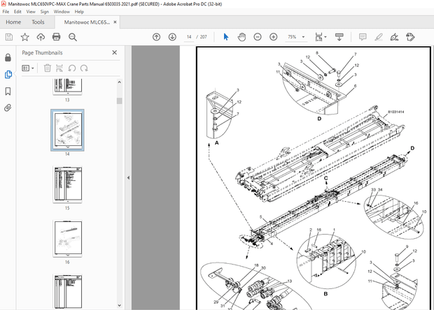Select page 13 thumbnail
The width and height of the screenshot is (434, 310).
coord(67,87)
